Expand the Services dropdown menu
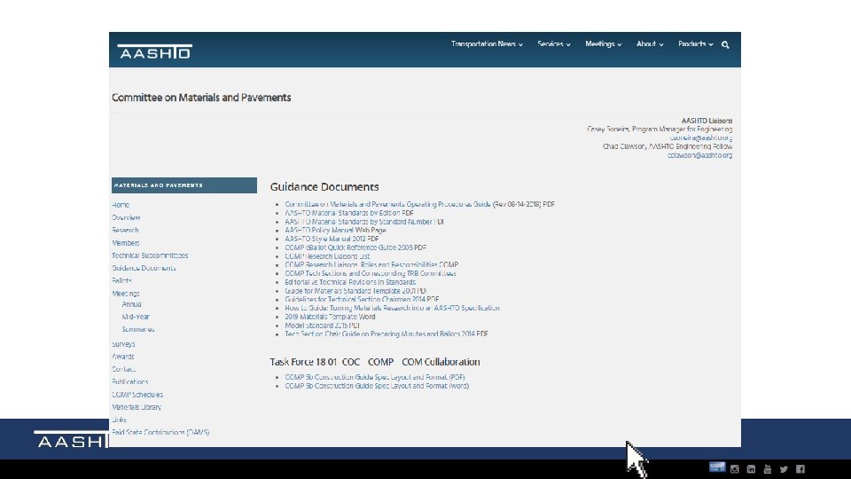851x479 pixels. pos(553,44)
